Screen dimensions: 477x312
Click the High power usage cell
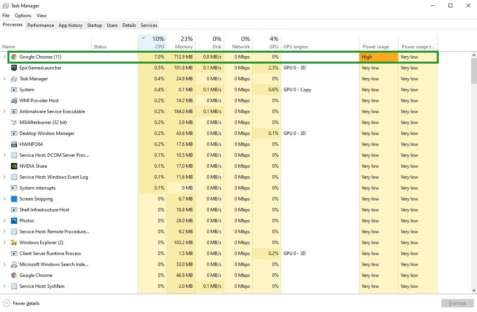378,57
